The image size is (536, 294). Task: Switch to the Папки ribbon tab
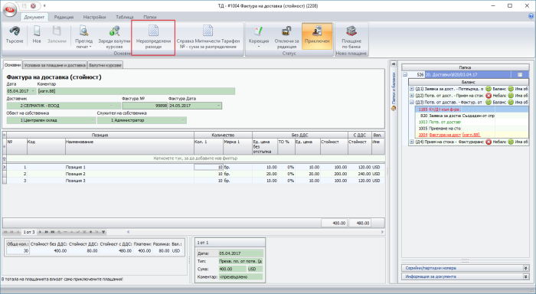[150, 17]
